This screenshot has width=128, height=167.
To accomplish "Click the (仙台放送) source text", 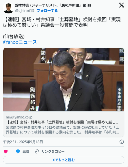I will [x=14, y=37].
